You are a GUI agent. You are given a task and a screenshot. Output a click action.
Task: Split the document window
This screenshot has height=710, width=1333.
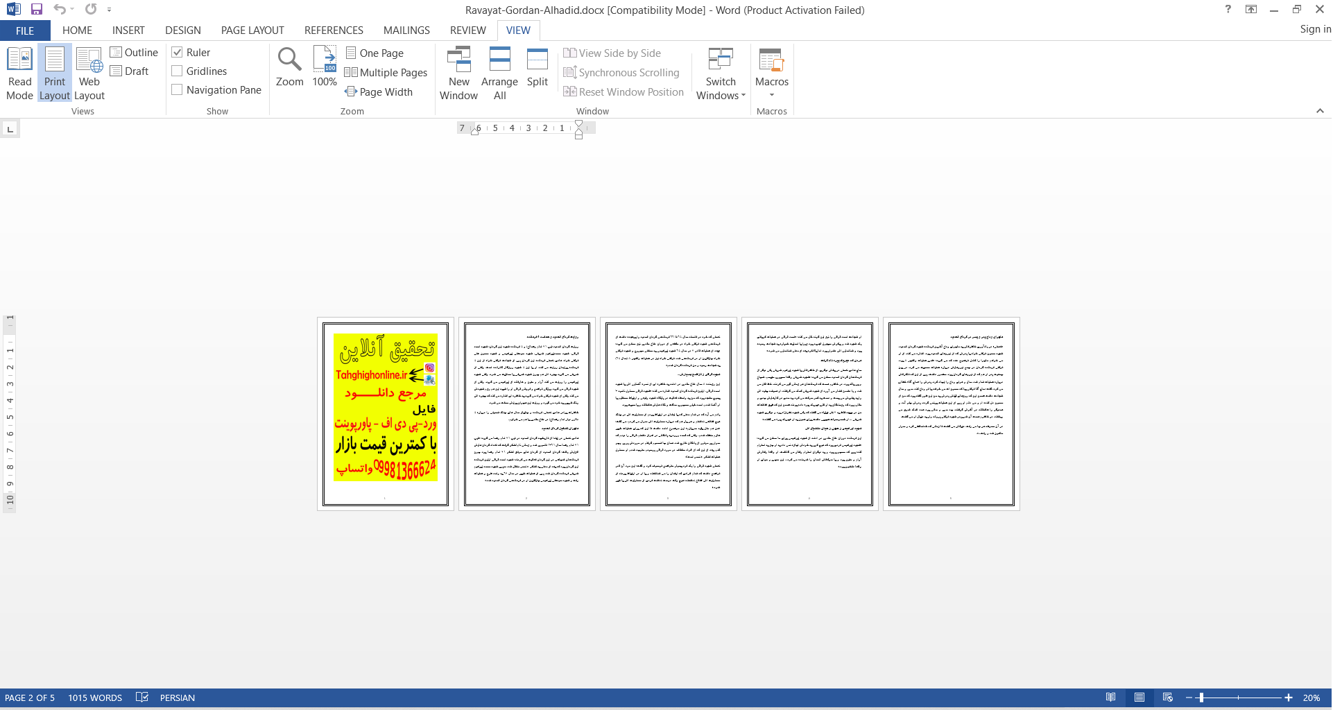click(x=537, y=67)
